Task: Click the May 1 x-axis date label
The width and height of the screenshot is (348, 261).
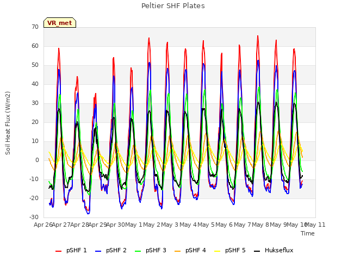Action: click(134, 225)
